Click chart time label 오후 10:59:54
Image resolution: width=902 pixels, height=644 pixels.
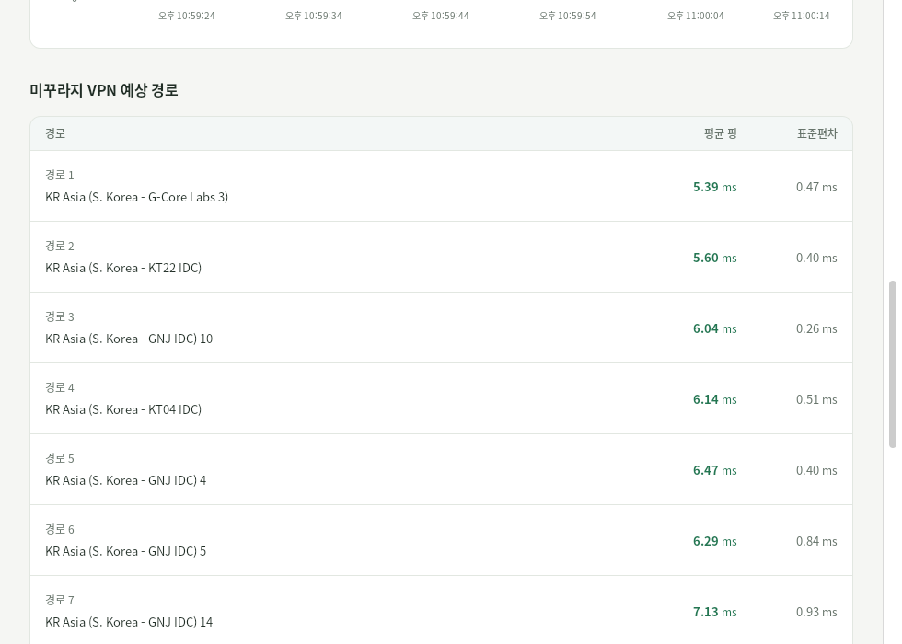pyautogui.click(x=568, y=16)
